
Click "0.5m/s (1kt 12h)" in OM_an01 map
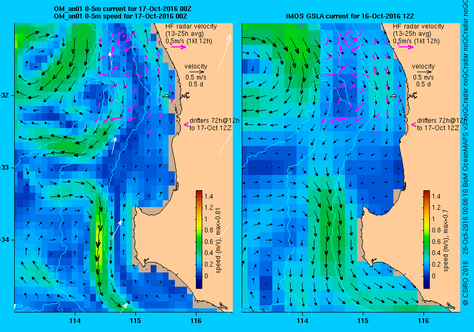tap(190, 41)
